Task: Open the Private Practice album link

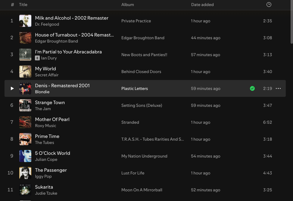Action: pos(136,21)
